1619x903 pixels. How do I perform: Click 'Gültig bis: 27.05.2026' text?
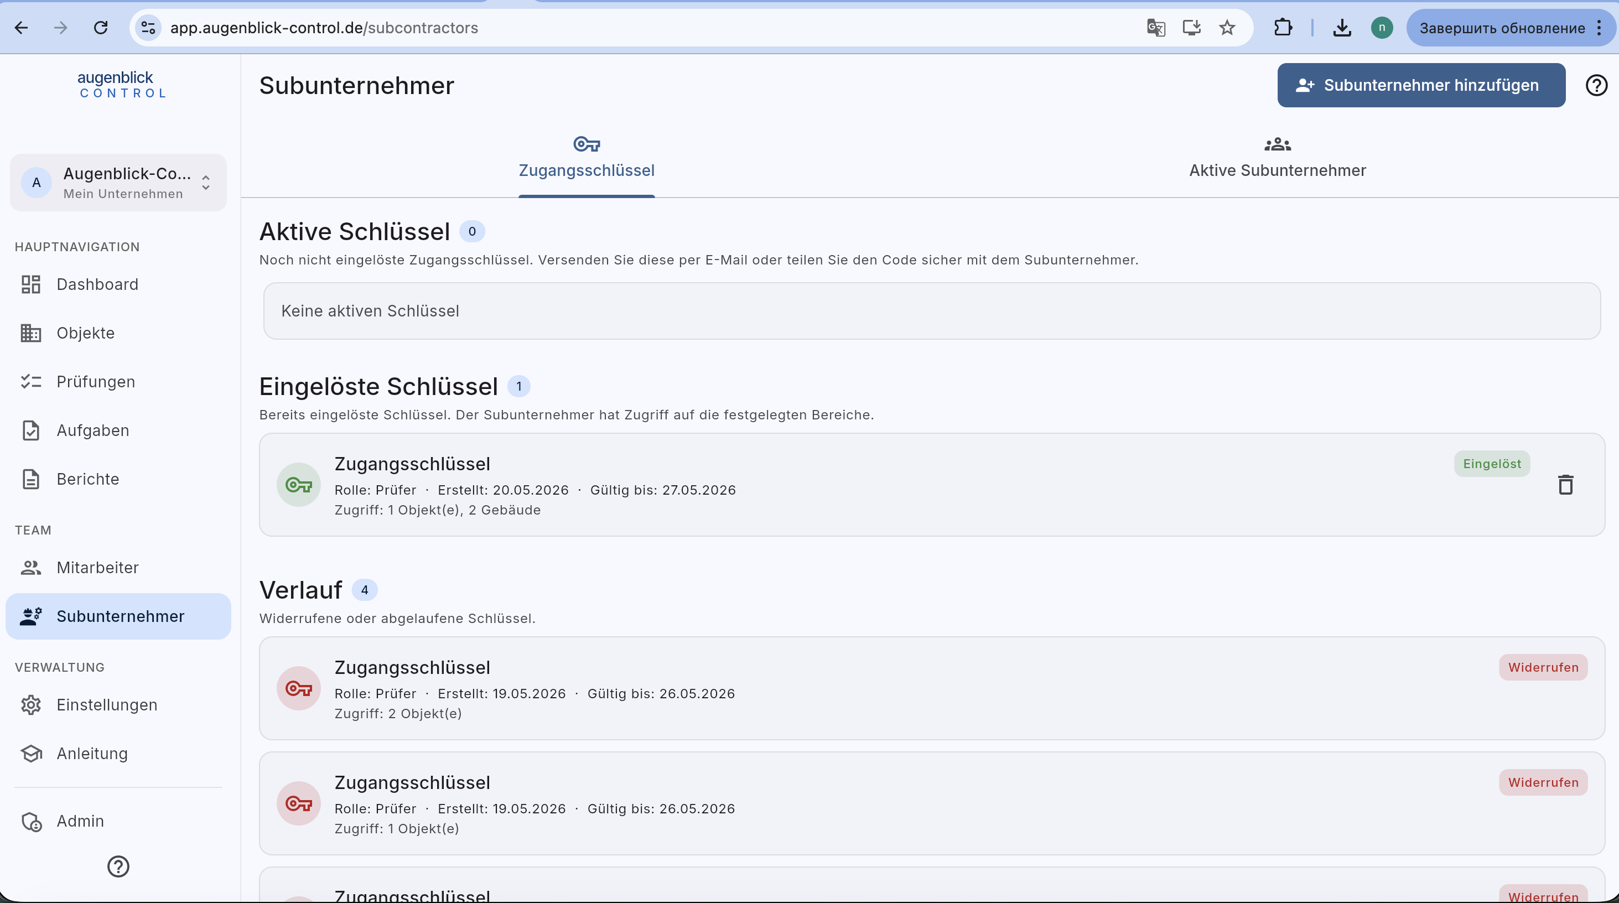[662, 490]
